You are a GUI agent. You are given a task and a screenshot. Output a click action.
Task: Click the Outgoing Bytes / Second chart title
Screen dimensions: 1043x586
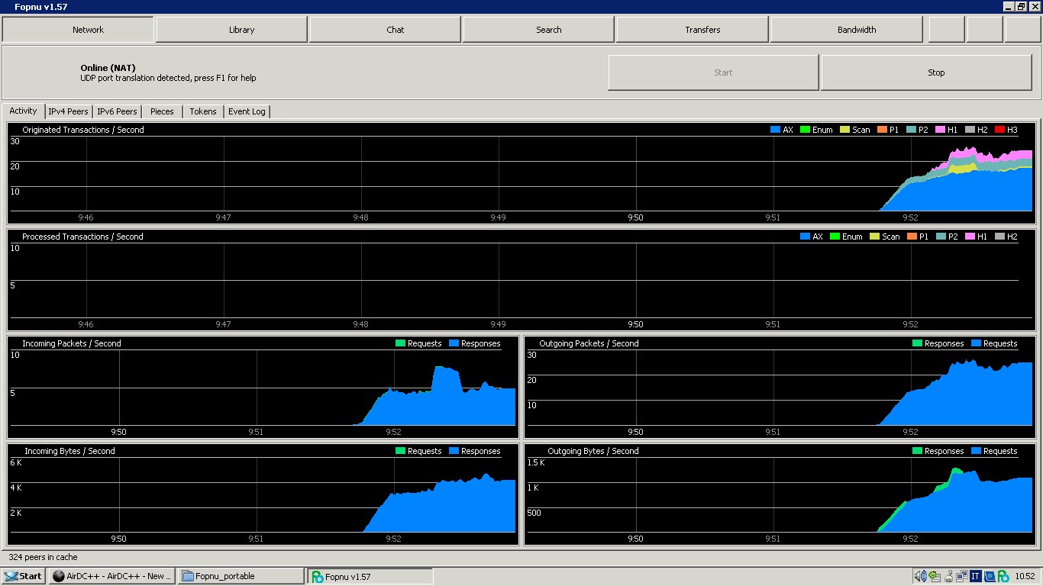593,451
